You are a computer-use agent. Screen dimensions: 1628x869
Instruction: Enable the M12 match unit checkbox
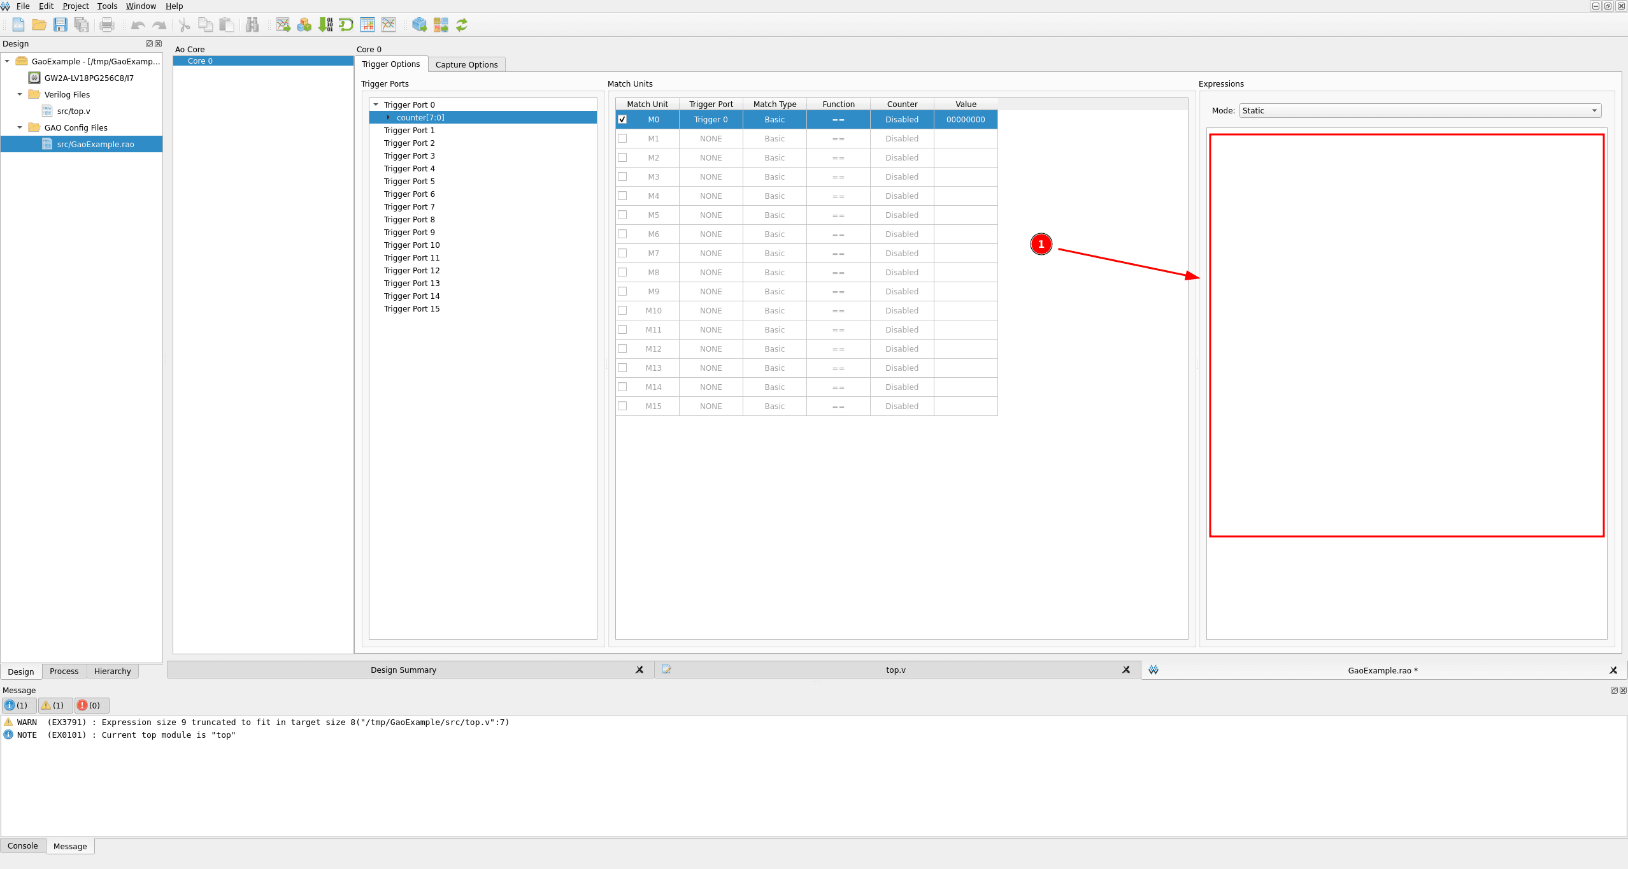[x=622, y=348]
